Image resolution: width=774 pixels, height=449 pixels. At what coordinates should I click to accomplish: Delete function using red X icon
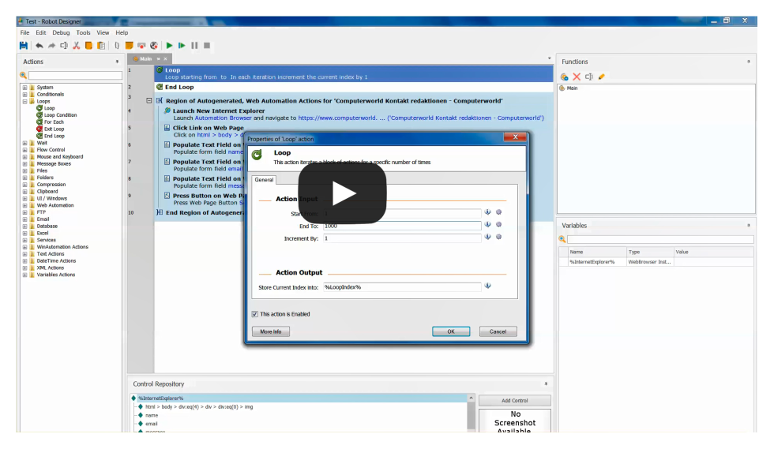click(x=577, y=77)
